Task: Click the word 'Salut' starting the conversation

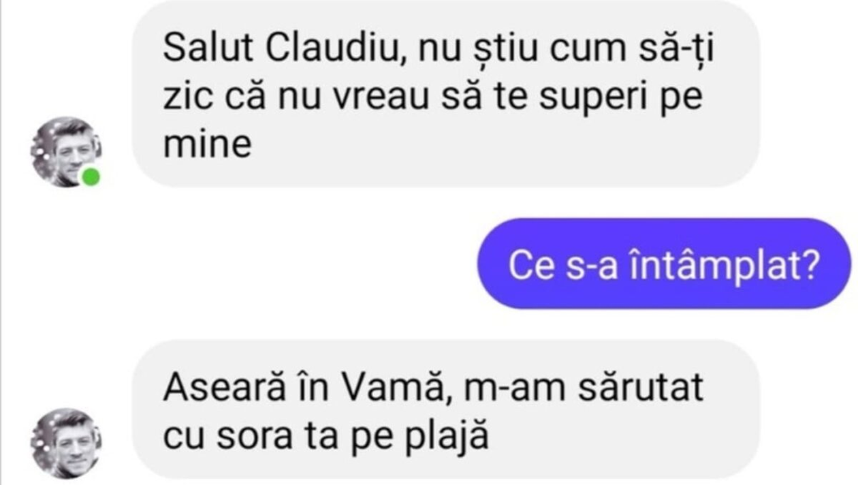Action: (x=208, y=49)
